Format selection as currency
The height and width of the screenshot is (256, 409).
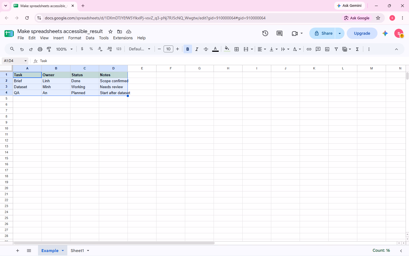click(82, 49)
